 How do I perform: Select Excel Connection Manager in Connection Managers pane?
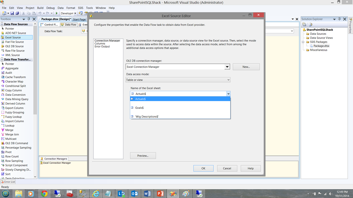[x=56, y=163]
